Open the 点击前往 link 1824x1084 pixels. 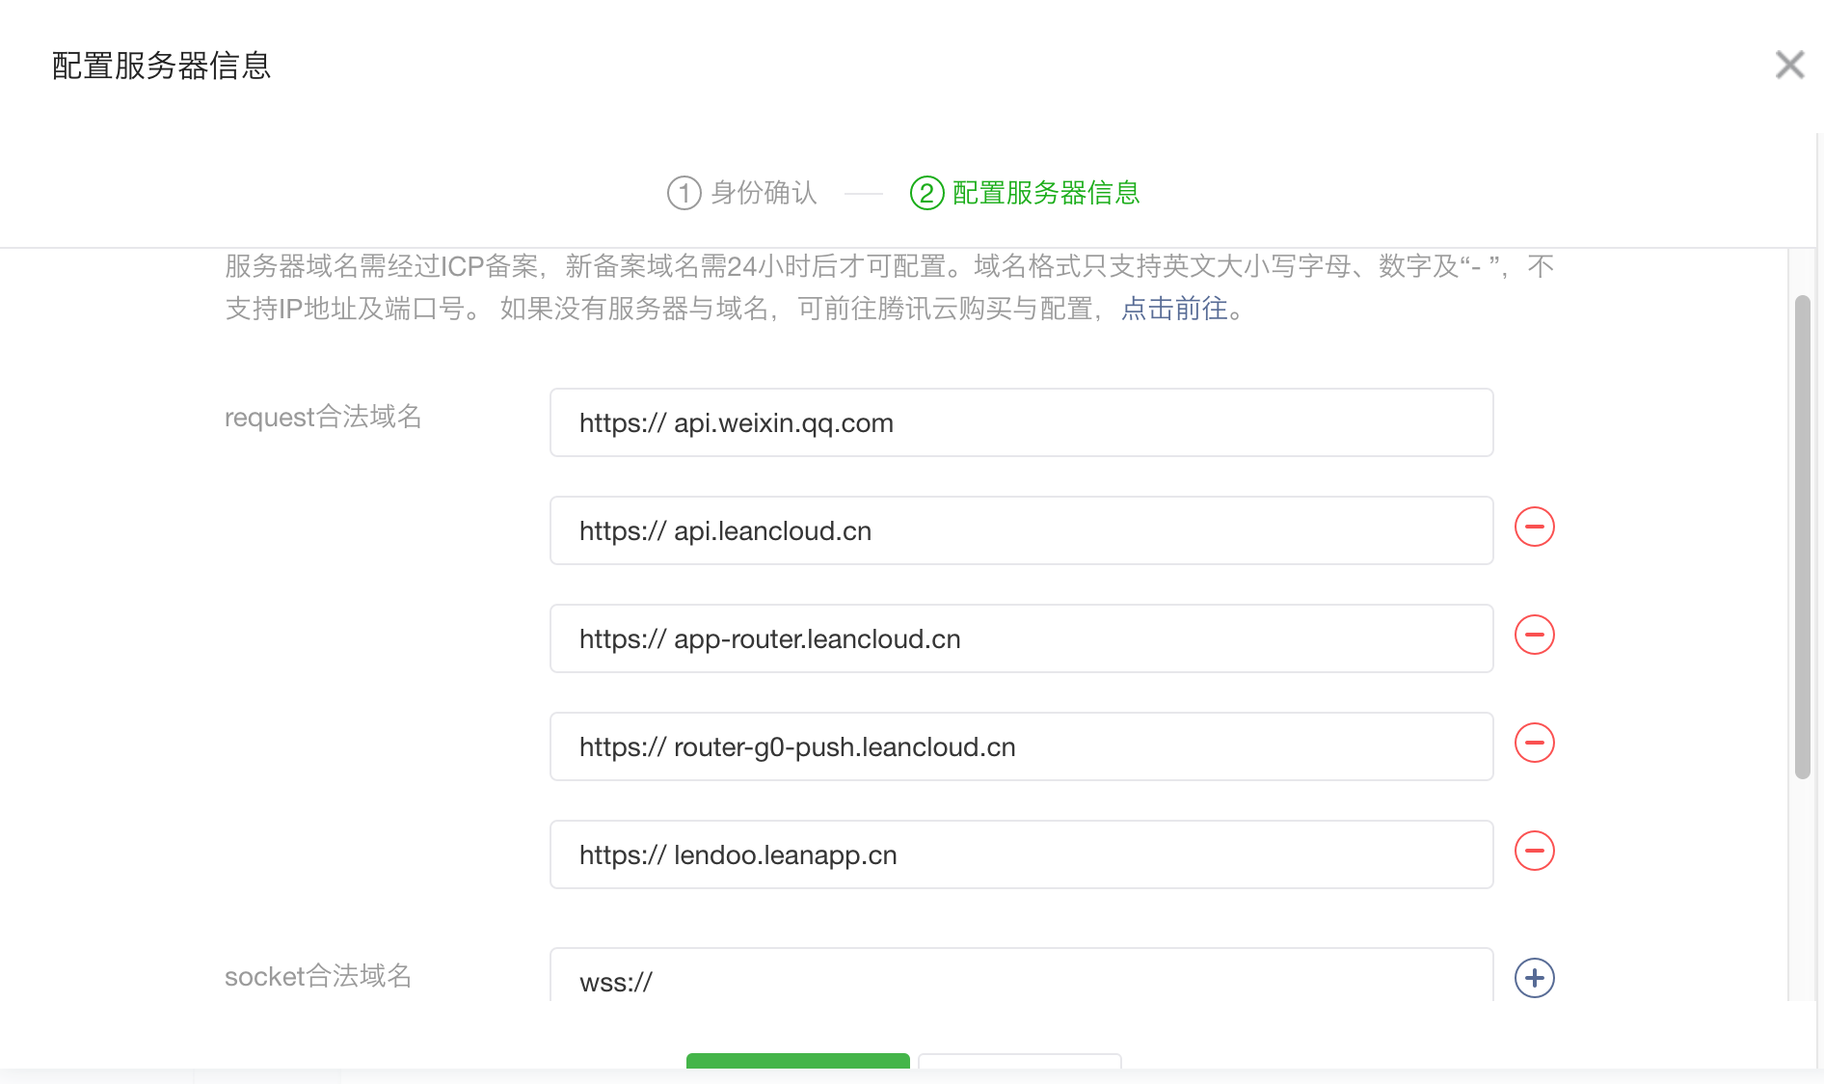(x=1174, y=309)
